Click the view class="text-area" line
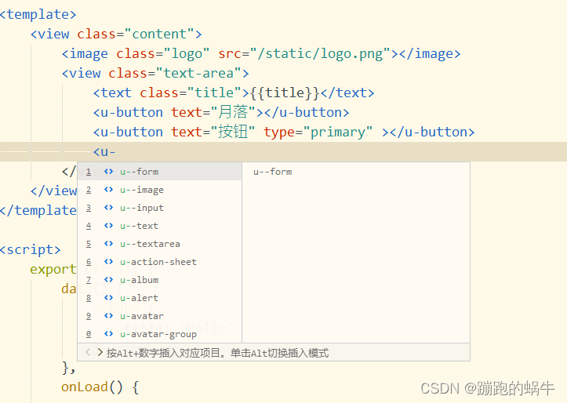 (155, 74)
